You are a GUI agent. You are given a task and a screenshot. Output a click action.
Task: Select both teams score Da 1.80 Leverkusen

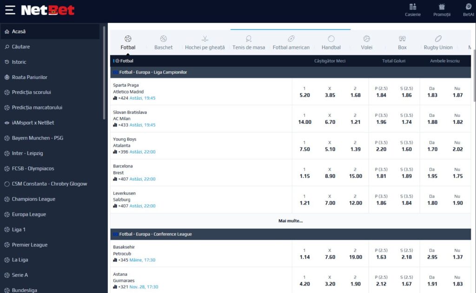click(432, 200)
